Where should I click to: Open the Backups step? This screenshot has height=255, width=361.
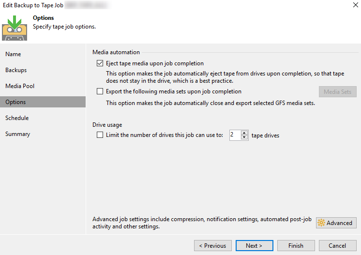(16, 70)
